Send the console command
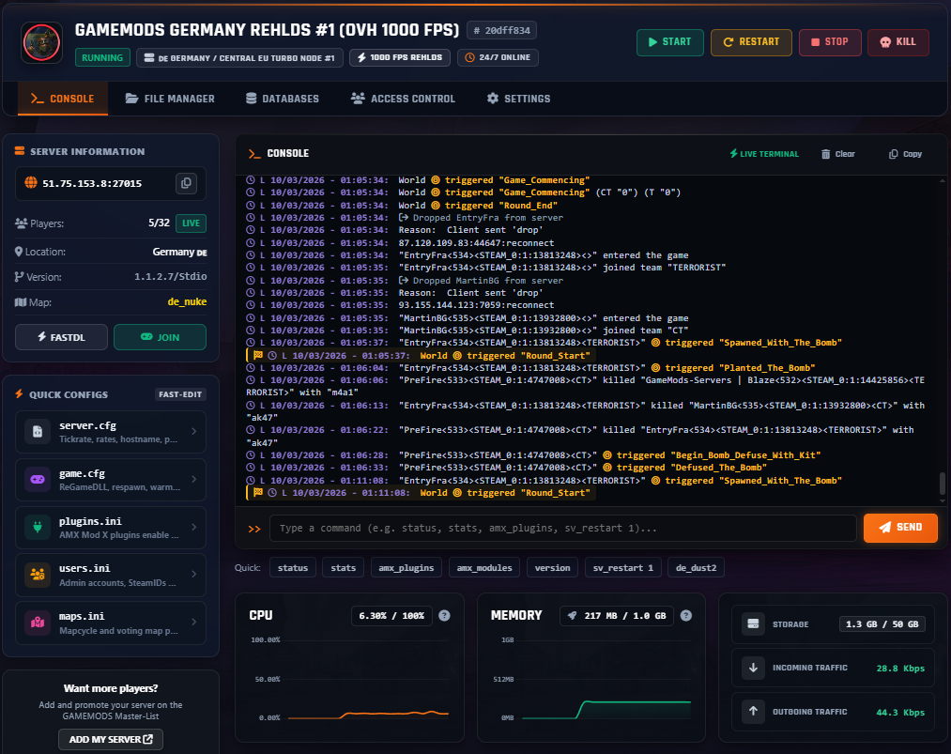 point(900,528)
